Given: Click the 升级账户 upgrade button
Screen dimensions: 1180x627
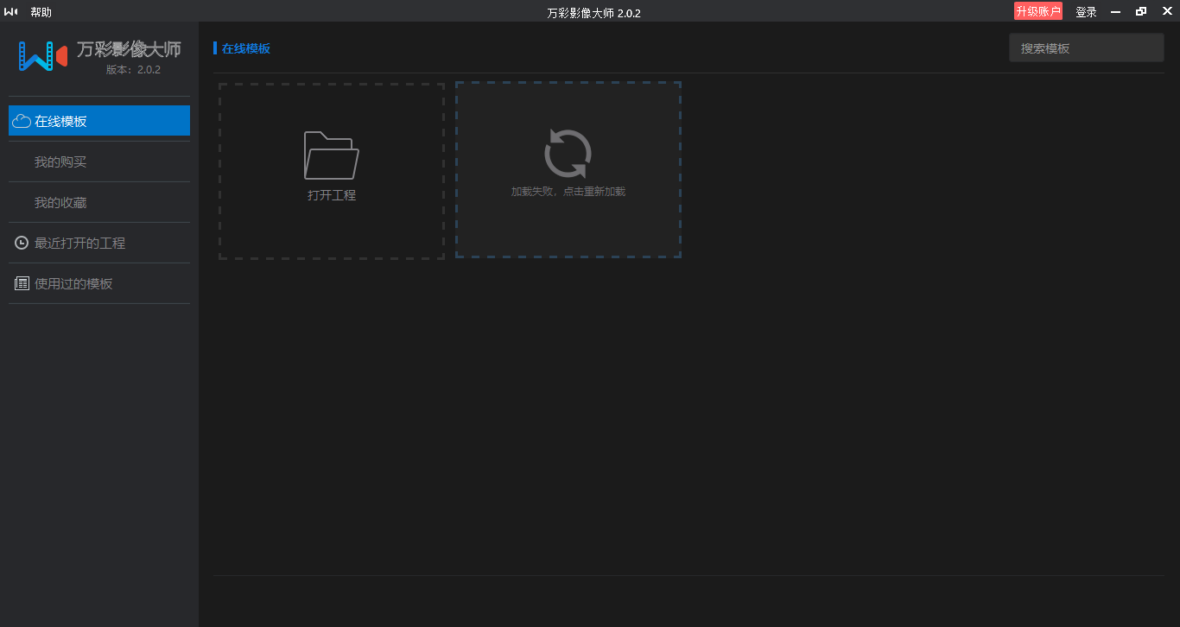Looking at the screenshot, I should pyautogui.click(x=1037, y=11).
